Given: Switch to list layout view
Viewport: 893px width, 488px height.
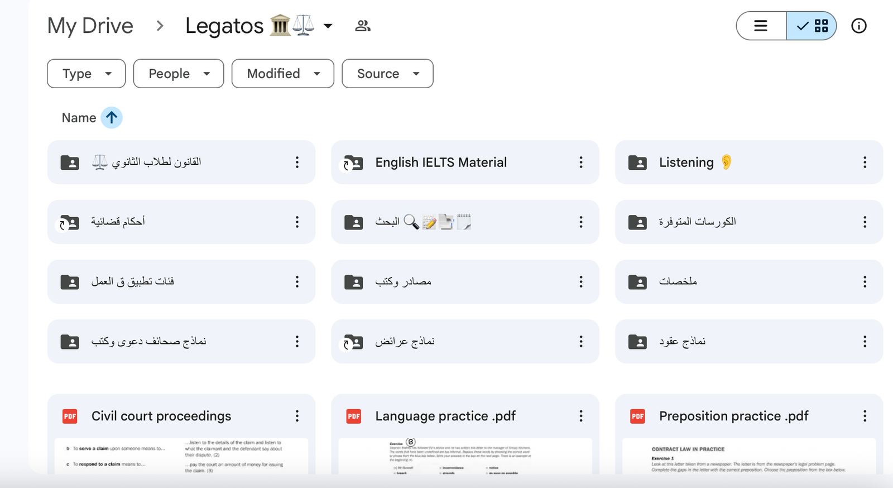Looking at the screenshot, I should pyautogui.click(x=761, y=26).
